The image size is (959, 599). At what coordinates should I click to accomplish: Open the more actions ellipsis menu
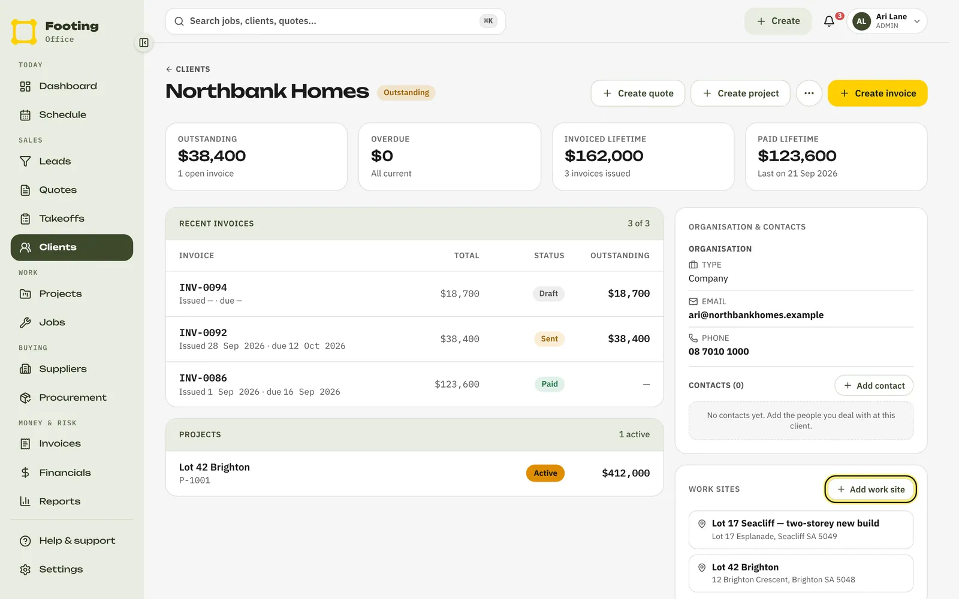(x=809, y=93)
